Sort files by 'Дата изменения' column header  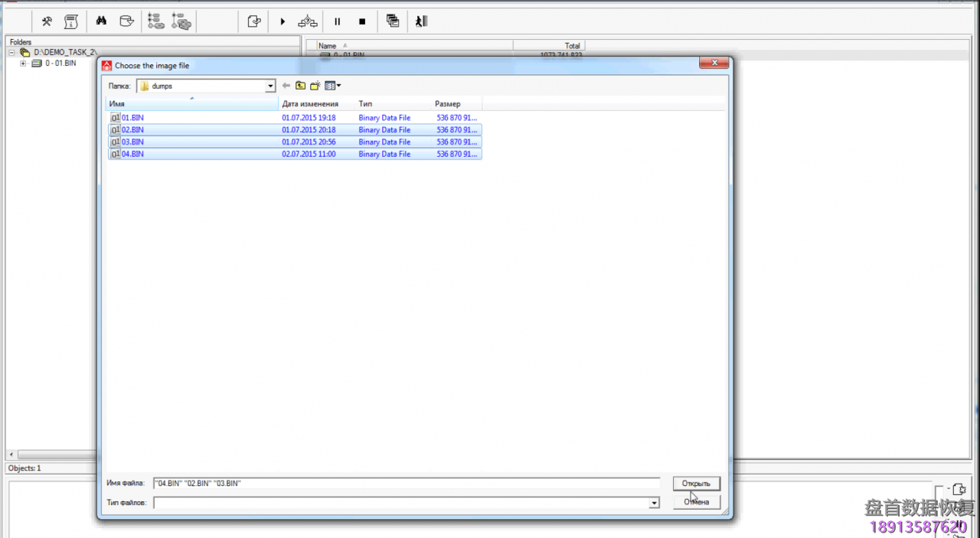click(310, 103)
